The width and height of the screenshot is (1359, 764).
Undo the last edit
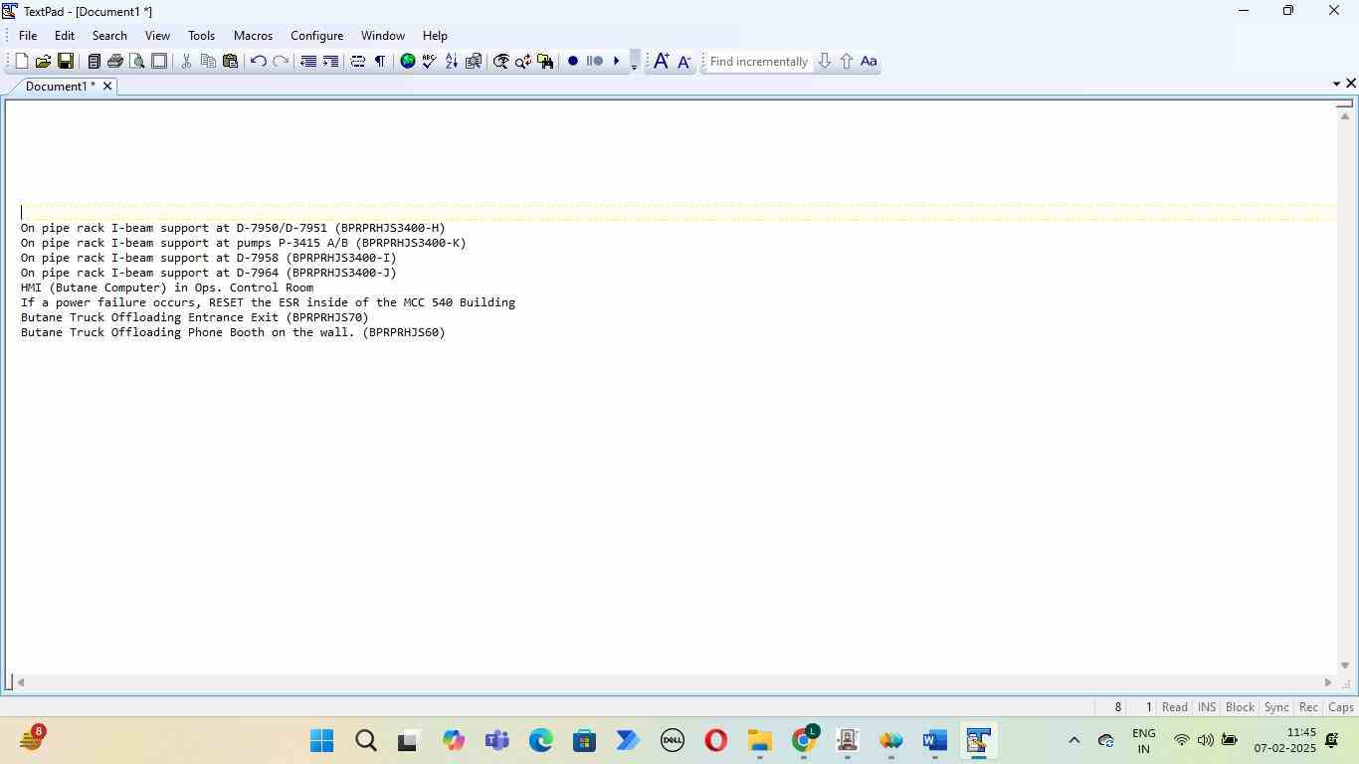pos(258,62)
